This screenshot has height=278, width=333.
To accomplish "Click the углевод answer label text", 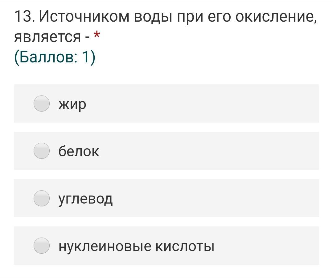I will (x=85, y=199).
